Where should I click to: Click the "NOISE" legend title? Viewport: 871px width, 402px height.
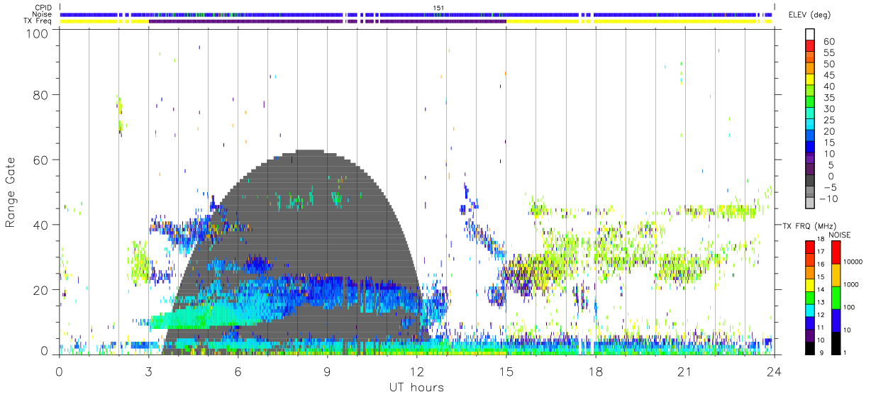(839, 235)
